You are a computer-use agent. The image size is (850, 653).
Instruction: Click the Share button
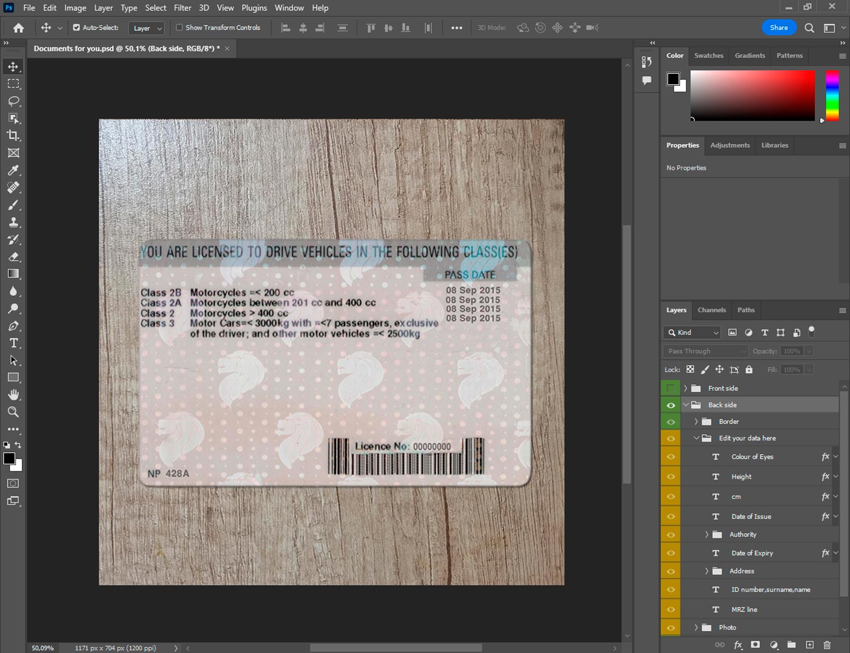coord(779,27)
